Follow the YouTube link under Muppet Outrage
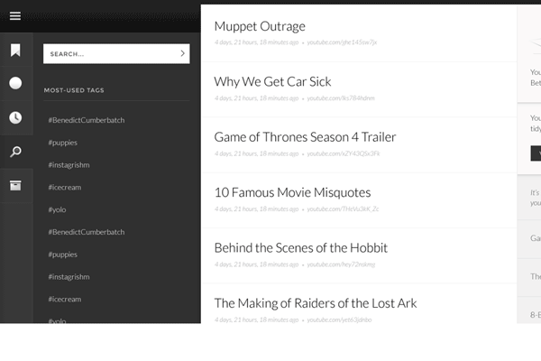Image resolution: width=541 pixels, height=361 pixels. coord(342,42)
